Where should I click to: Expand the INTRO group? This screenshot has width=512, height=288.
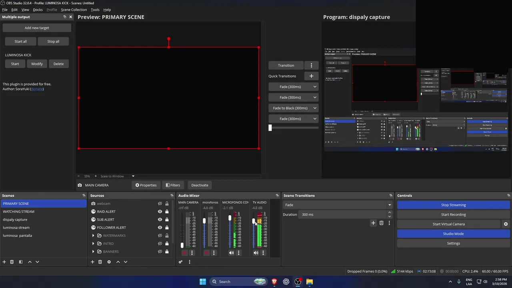point(93,244)
